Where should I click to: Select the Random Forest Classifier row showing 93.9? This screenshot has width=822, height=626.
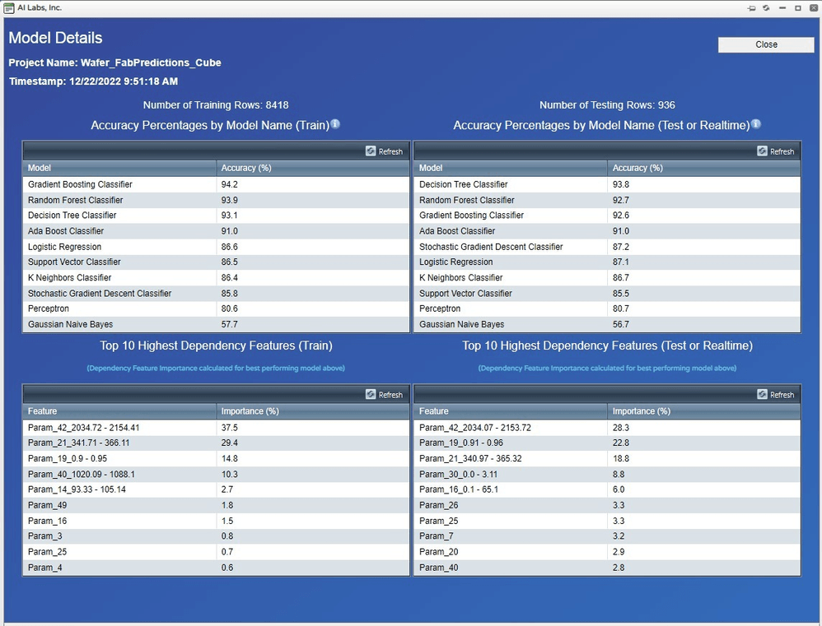pos(216,200)
